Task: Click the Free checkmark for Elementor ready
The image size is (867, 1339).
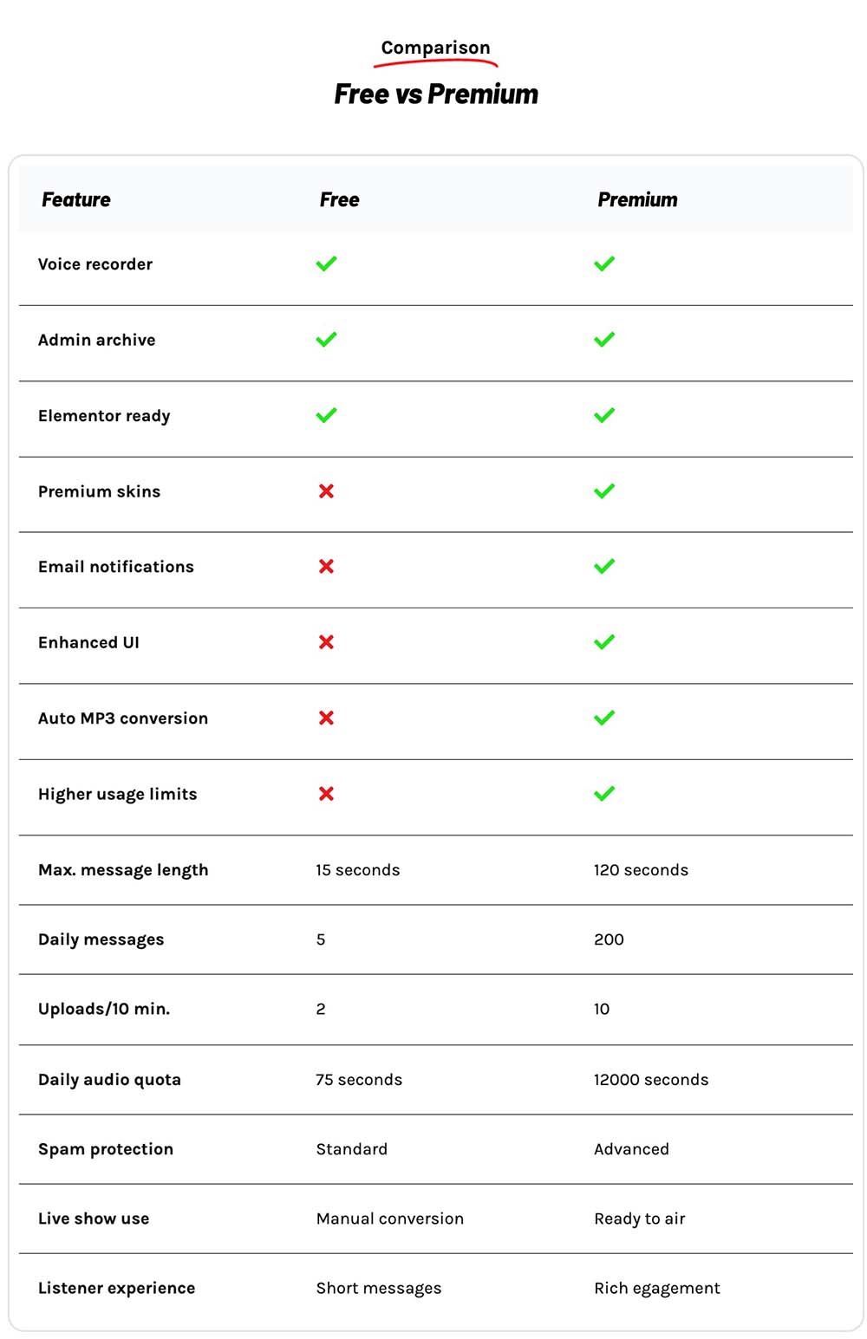Action: pyautogui.click(x=326, y=415)
